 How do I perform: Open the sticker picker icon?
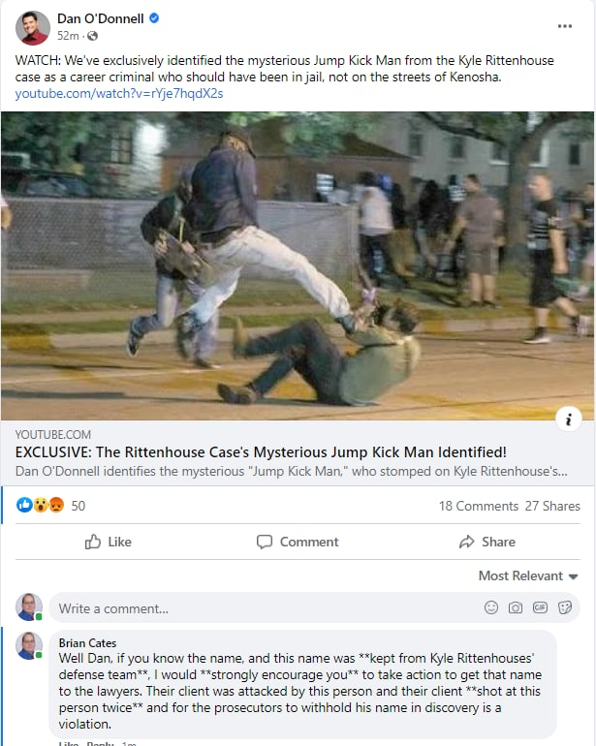click(x=565, y=607)
